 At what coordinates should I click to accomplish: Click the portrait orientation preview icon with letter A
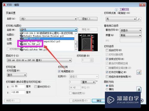click(x=139, y=89)
